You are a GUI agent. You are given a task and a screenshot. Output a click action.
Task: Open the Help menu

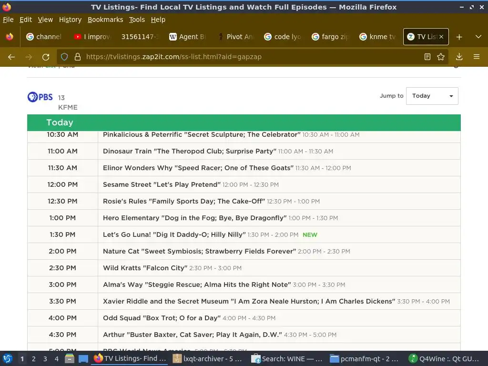[x=158, y=20]
